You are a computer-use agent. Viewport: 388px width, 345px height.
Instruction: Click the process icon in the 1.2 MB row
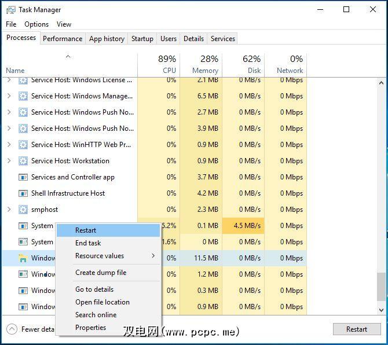click(x=23, y=274)
